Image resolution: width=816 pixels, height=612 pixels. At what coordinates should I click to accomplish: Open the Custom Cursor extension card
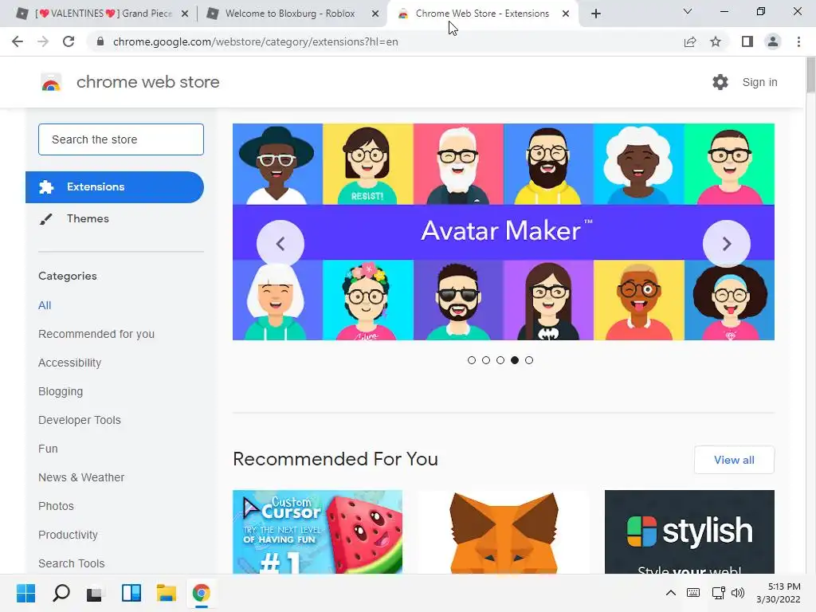point(317,532)
